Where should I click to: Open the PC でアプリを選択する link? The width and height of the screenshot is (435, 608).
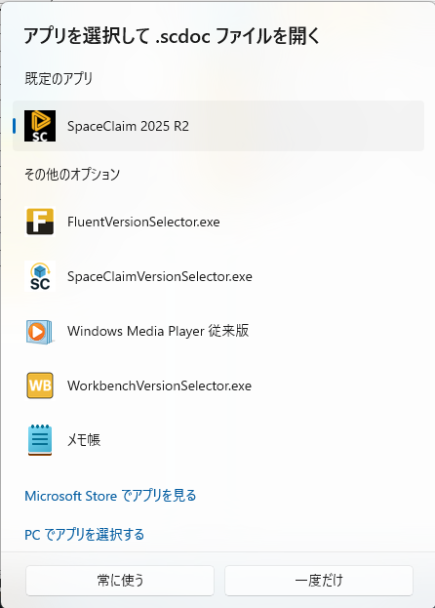pos(85,535)
